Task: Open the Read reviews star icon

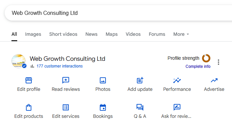Action: [66, 80]
